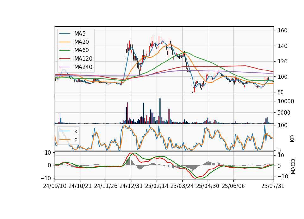Click the 25/03/24 date label

point(182,186)
